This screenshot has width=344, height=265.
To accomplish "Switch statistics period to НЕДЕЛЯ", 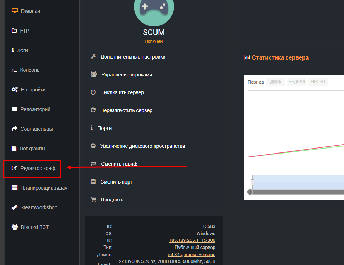I will [297, 82].
